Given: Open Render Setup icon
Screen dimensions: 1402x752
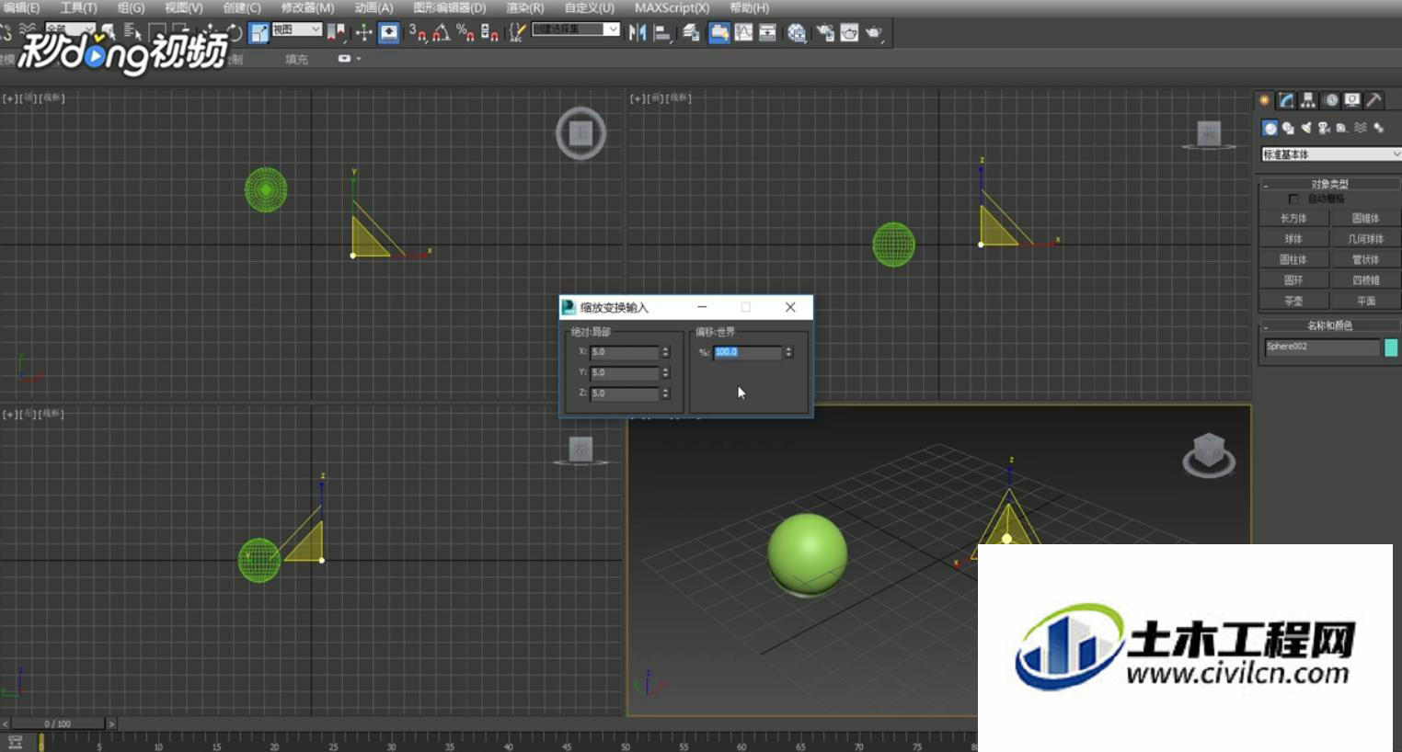Looking at the screenshot, I should tap(825, 33).
